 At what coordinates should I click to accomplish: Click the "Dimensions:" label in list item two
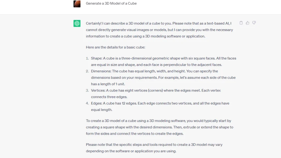click(x=101, y=71)
